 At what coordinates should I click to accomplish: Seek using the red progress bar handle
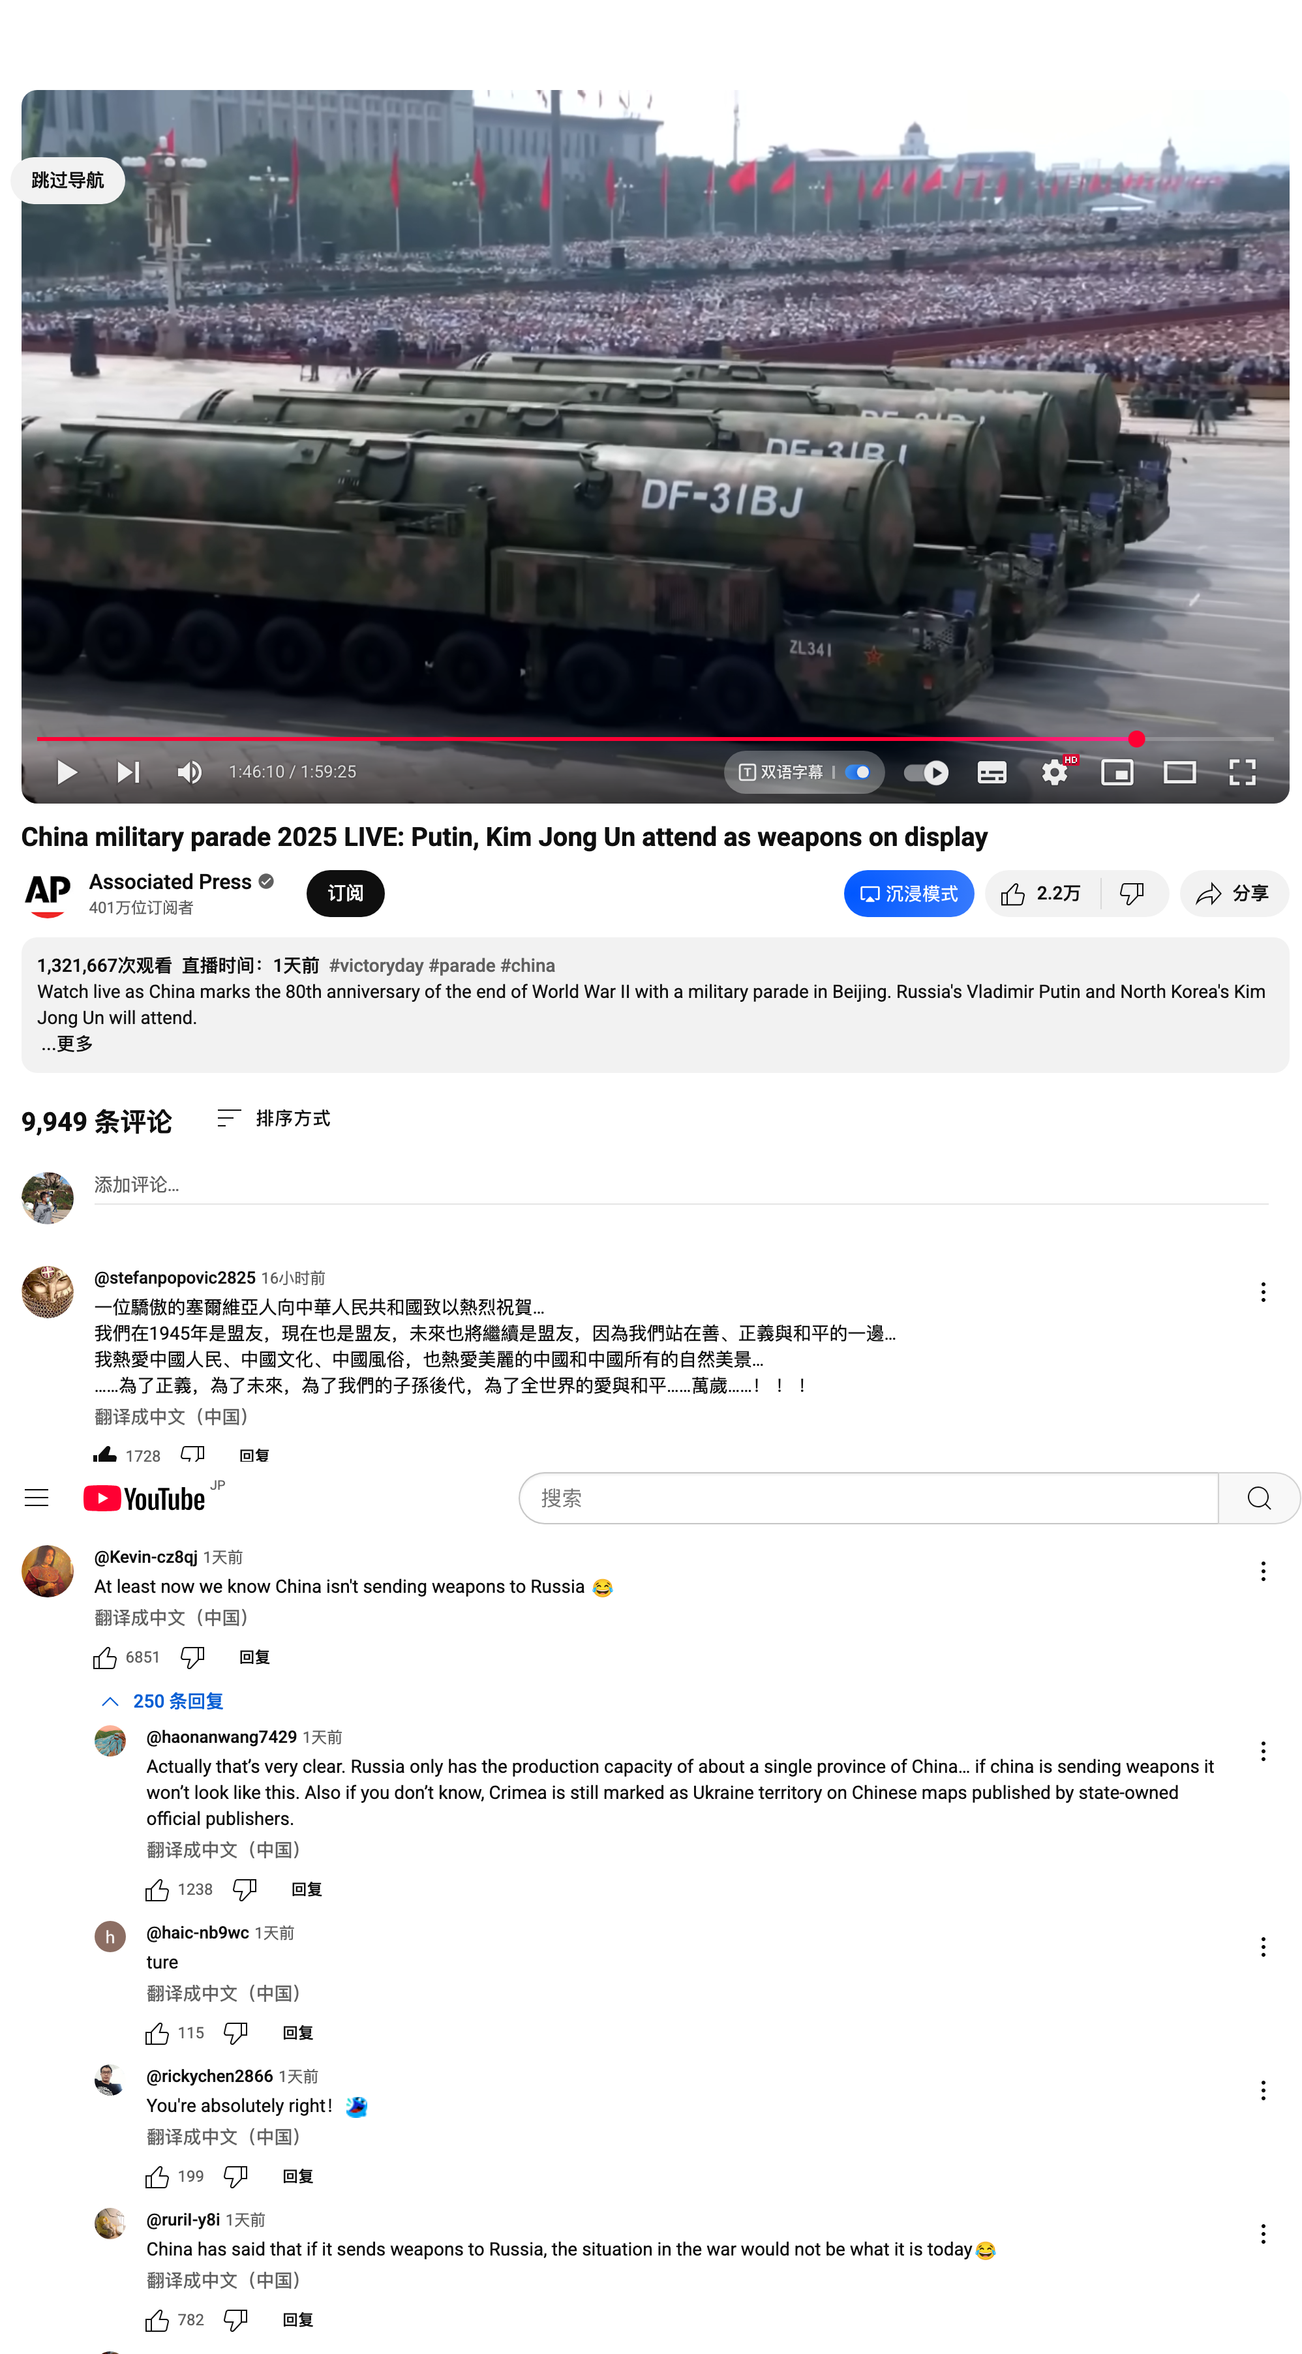(x=1136, y=738)
